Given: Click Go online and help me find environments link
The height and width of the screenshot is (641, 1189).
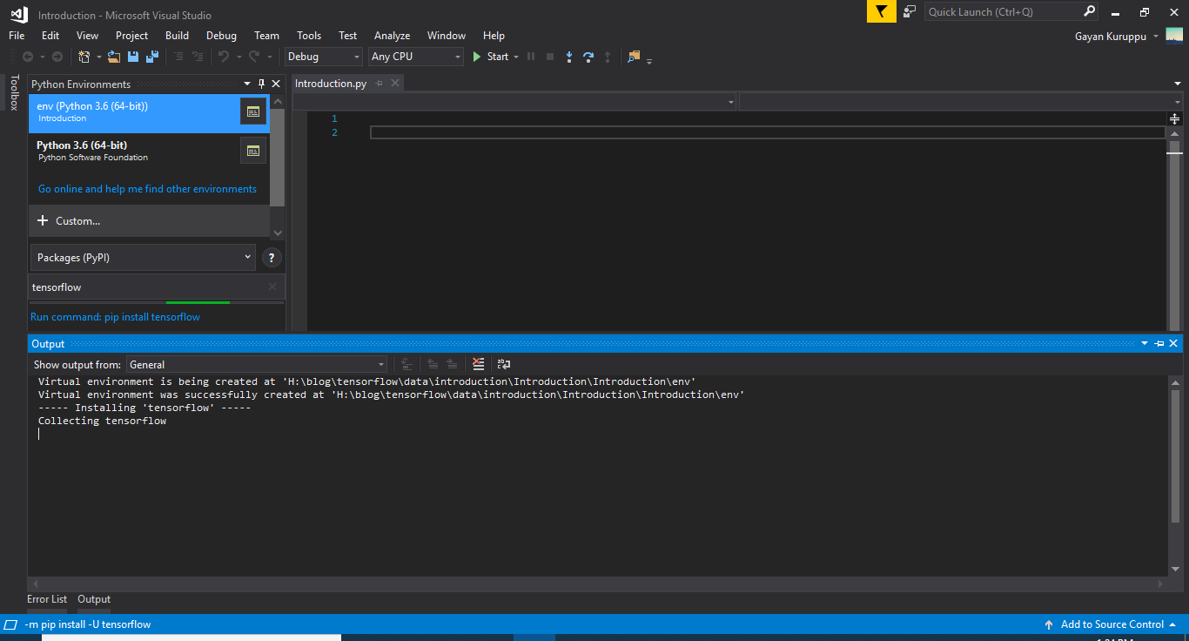Looking at the screenshot, I should pyautogui.click(x=147, y=189).
